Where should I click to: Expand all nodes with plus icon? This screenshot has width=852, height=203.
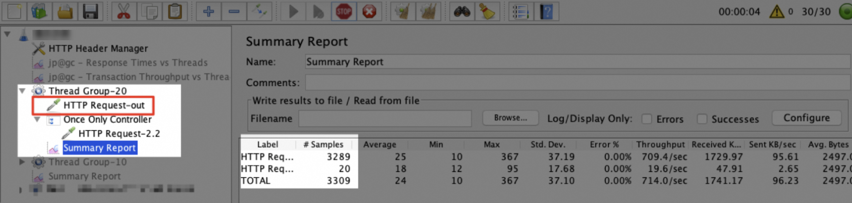[208, 11]
